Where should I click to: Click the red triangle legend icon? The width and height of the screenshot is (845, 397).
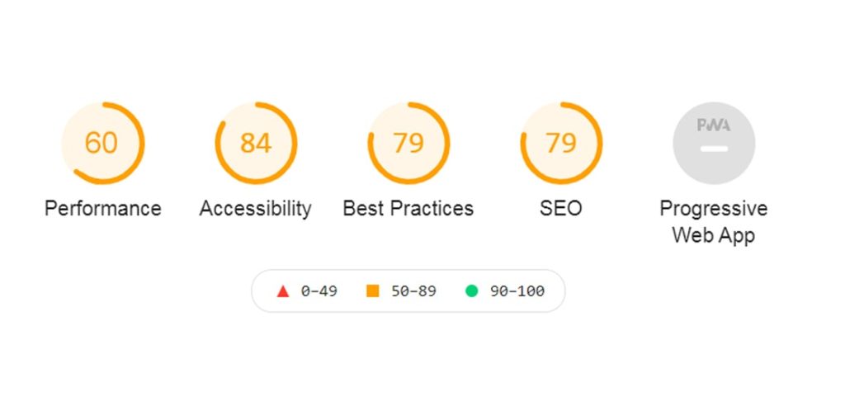(283, 291)
